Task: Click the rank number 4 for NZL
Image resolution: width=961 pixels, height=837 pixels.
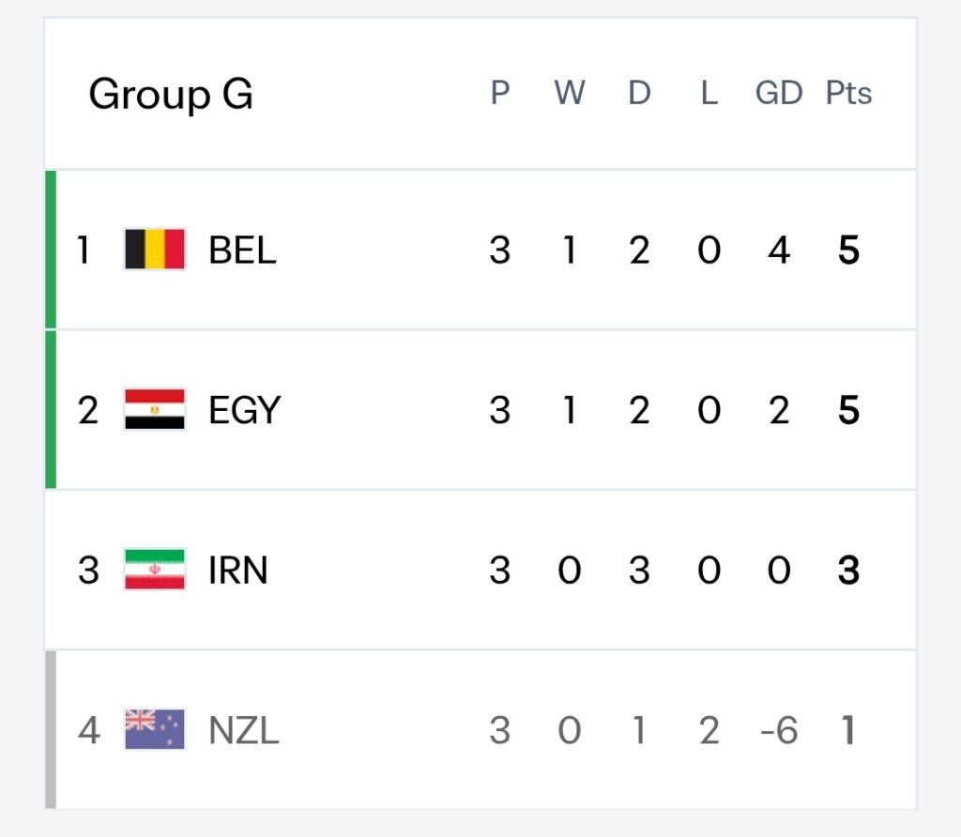Action: click(89, 730)
